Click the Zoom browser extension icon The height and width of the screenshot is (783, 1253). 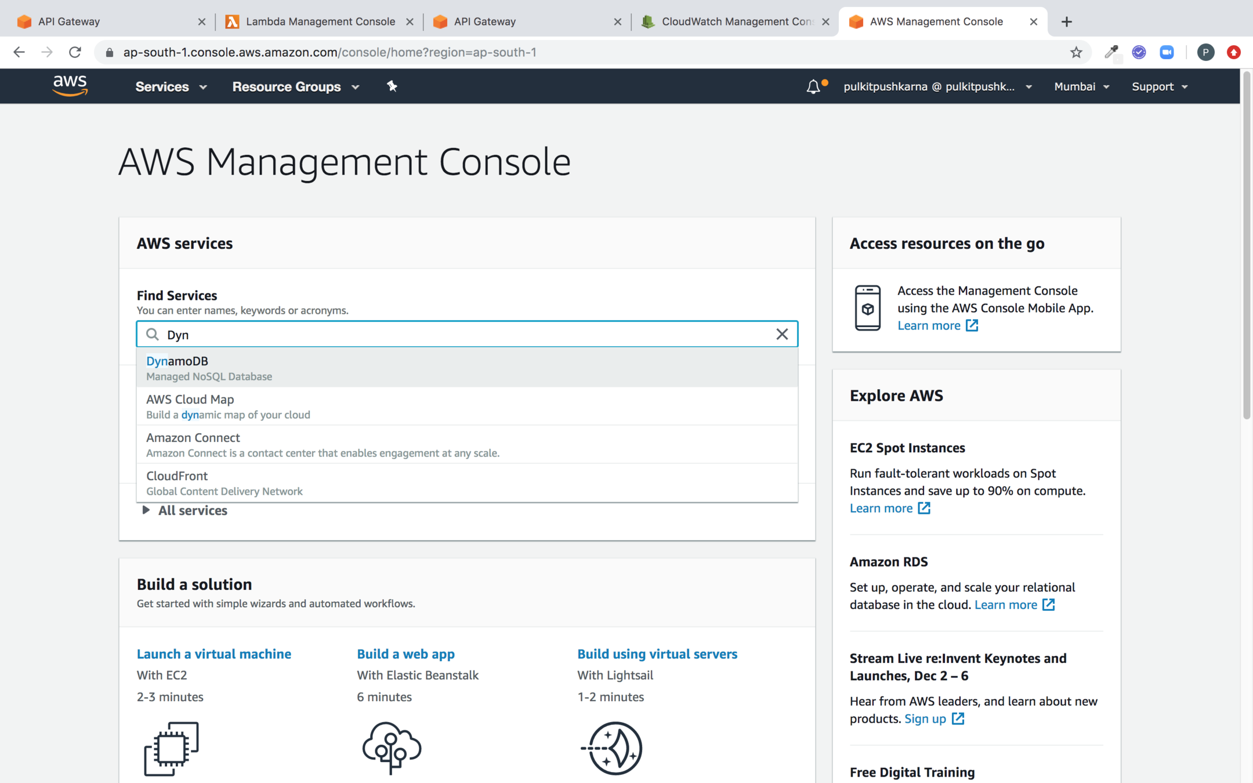click(1167, 52)
